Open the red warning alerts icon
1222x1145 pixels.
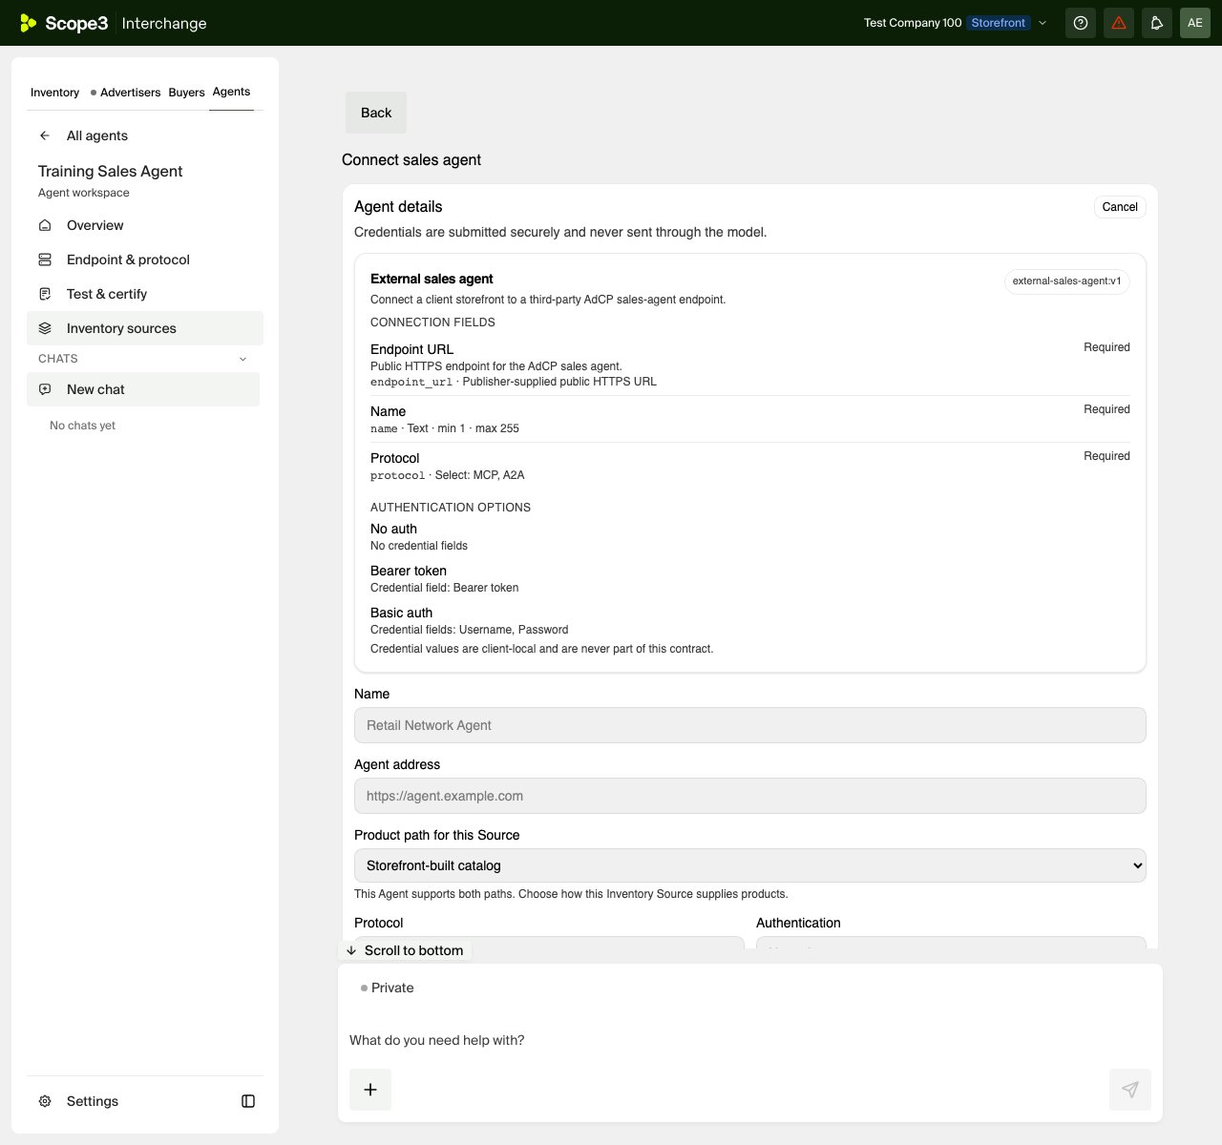1119,23
